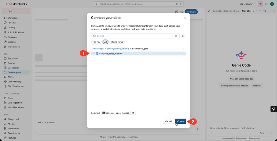This screenshot has height=141, width=277.
Task: Go to starterjourney_catalog breadcrumb
Action: [x=118, y=49]
